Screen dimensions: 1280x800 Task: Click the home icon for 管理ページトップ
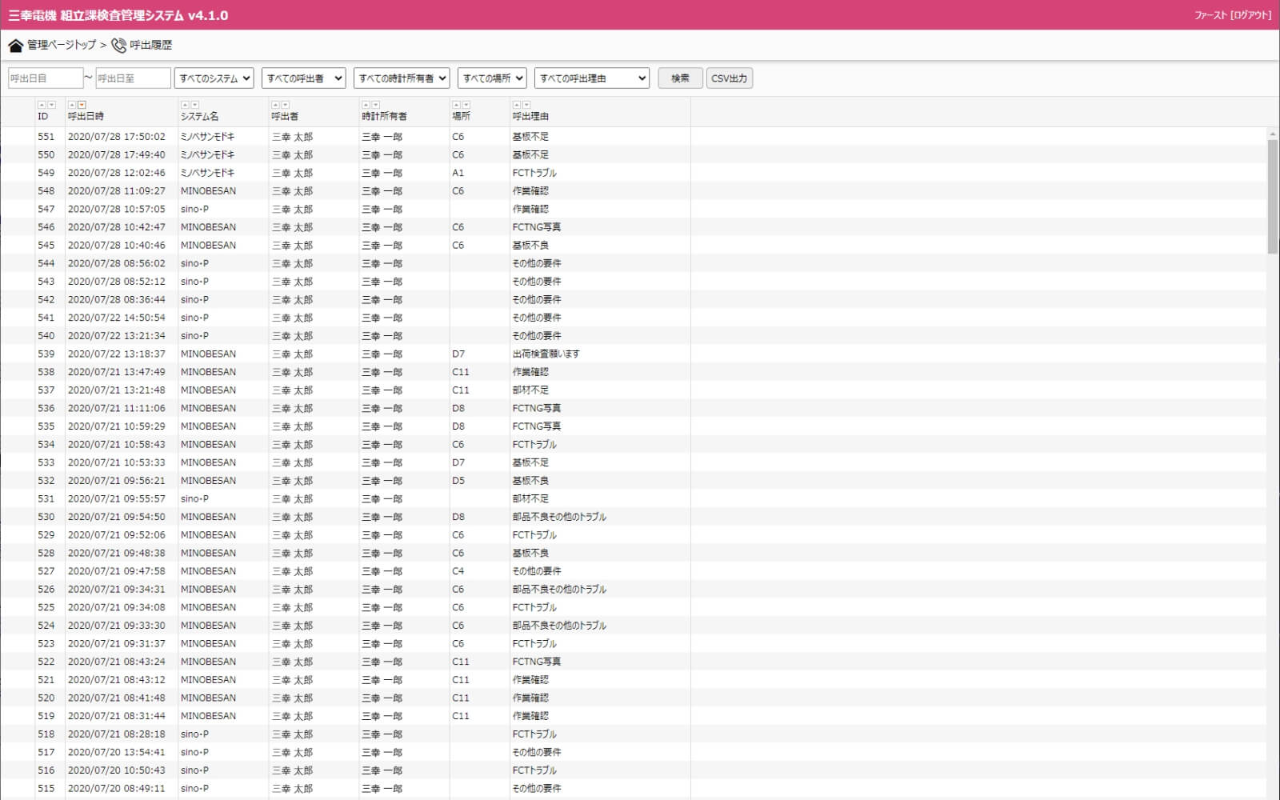pyautogui.click(x=15, y=46)
